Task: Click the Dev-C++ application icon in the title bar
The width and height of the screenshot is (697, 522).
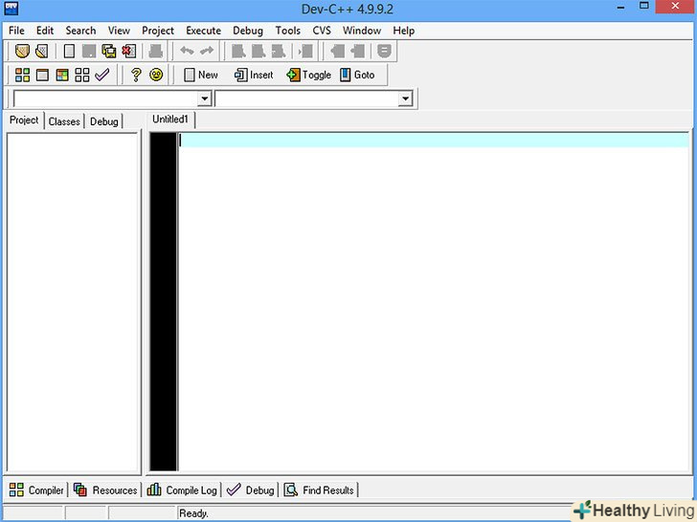Action: (x=11, y=8)
